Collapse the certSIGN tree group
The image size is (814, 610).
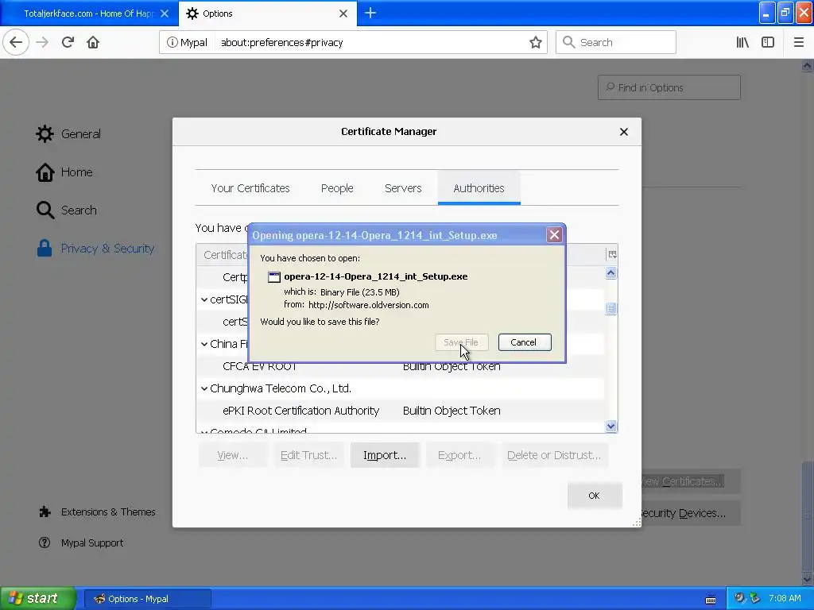[204, 299]
